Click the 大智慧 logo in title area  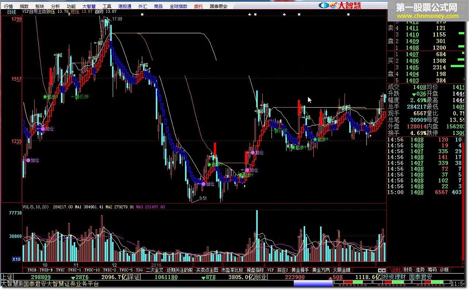point(340,5)
